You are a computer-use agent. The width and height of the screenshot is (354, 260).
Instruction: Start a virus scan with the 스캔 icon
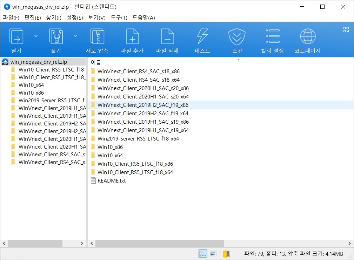[236, 36]
